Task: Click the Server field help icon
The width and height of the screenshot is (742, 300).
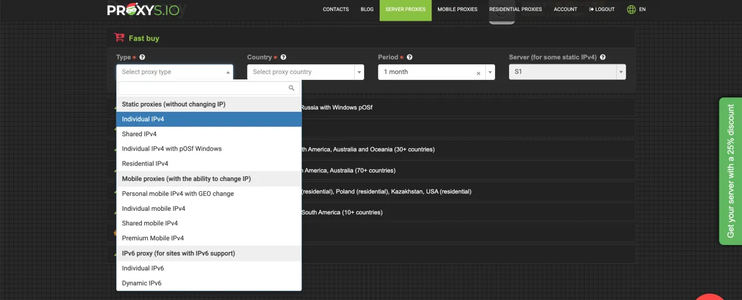Action: 603,57
